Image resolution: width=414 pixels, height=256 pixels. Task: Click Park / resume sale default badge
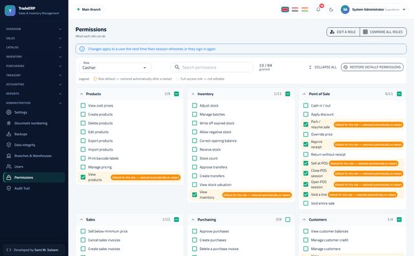369,125
